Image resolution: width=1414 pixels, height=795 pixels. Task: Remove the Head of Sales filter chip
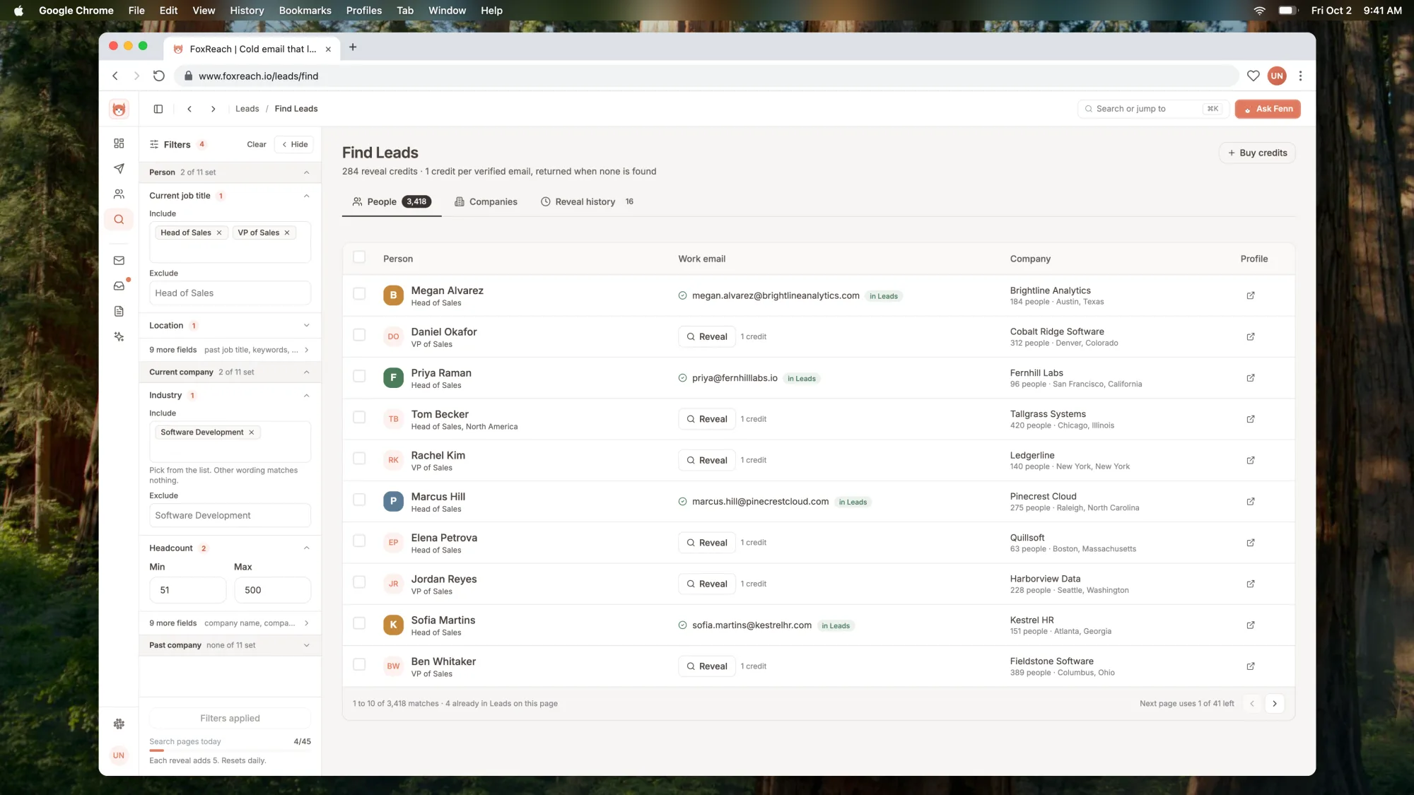219,232
